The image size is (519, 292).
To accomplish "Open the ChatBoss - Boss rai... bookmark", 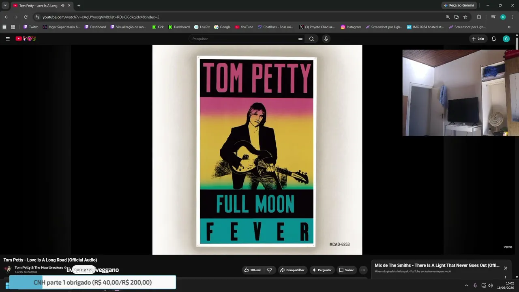I will point(275,27).
